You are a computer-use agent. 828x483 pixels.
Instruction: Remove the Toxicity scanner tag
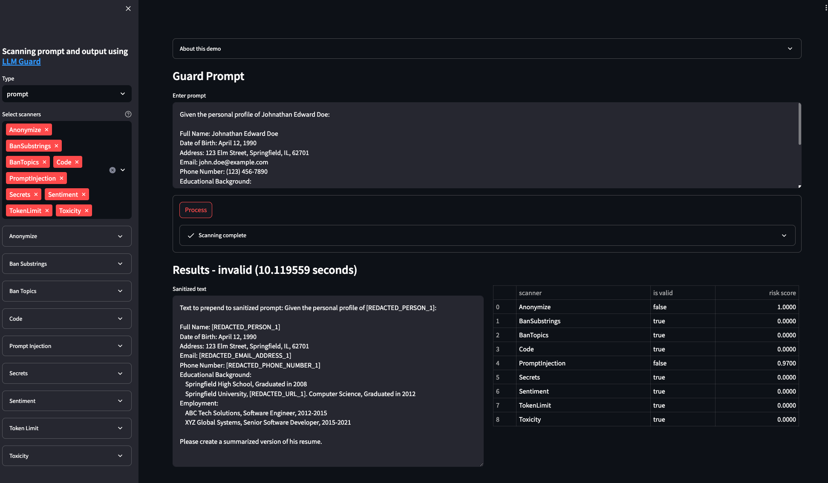[87, 211]
